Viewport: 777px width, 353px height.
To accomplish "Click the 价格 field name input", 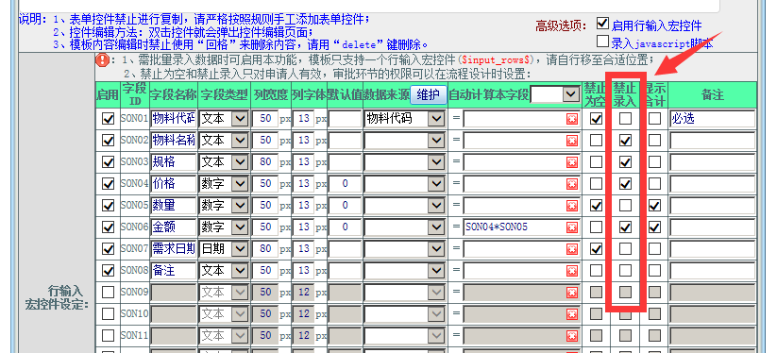I will (174, 184).
